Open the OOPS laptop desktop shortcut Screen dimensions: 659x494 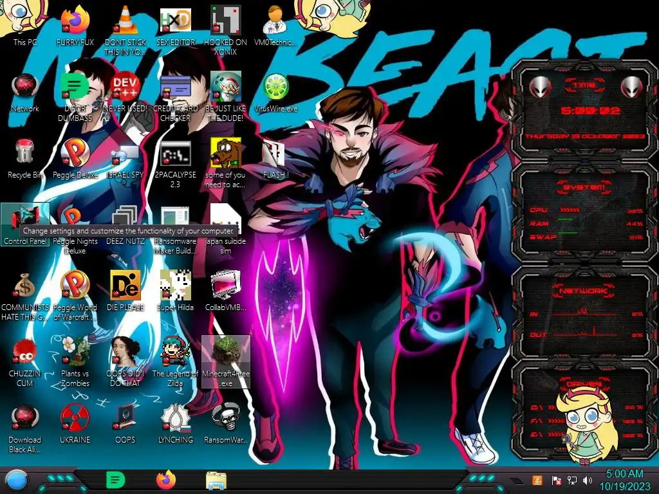(x=125, y=423)
